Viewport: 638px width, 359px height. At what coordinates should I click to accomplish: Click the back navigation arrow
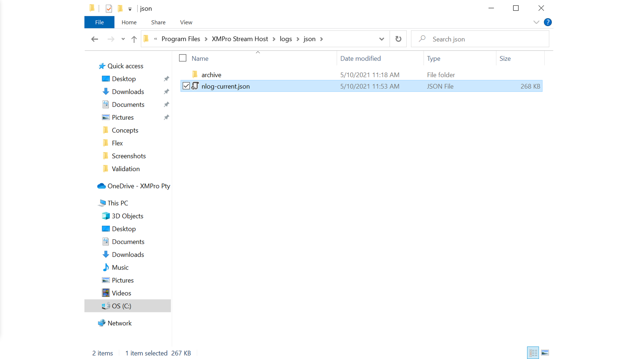95,39
